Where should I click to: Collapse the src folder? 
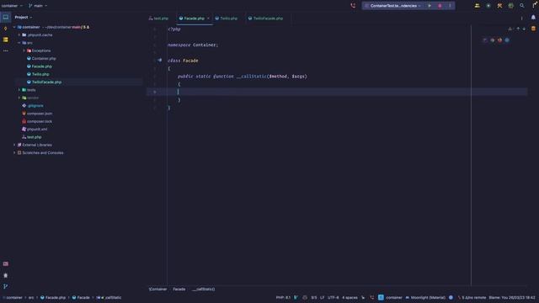[x=19, y=43]
